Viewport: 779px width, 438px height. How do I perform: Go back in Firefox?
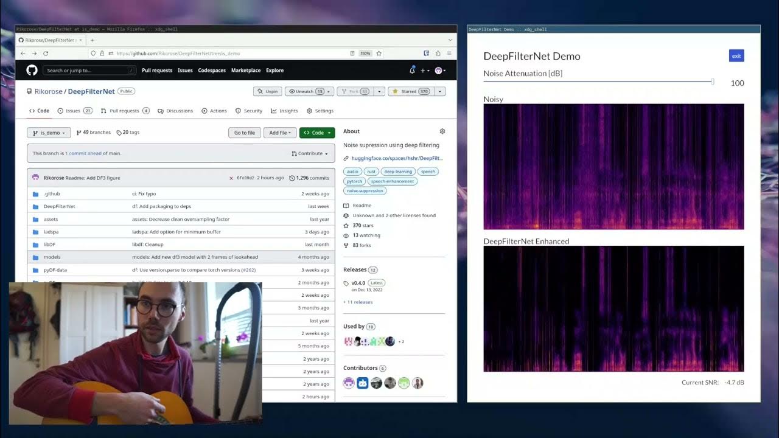click(x=23, y=54)
